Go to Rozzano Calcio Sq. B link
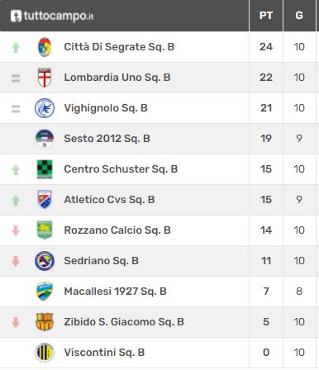 coord(117,230)
